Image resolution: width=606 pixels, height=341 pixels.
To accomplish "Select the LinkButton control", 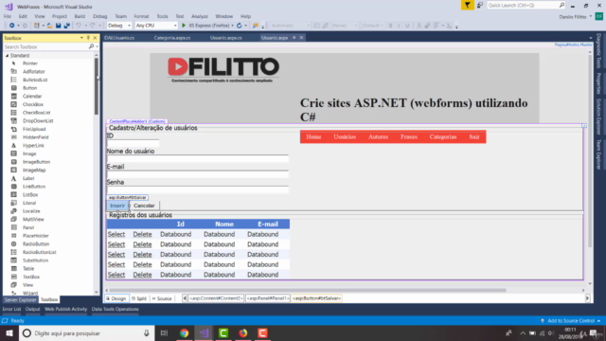I will pos(34,187).
